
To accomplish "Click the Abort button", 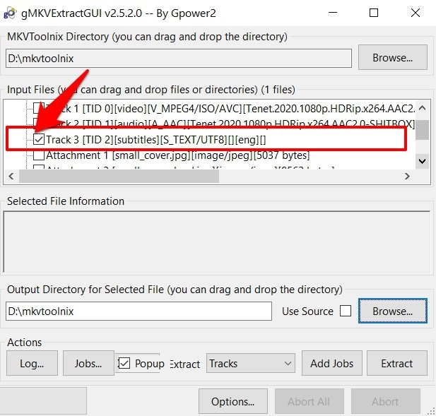I will tap(385, 401).
